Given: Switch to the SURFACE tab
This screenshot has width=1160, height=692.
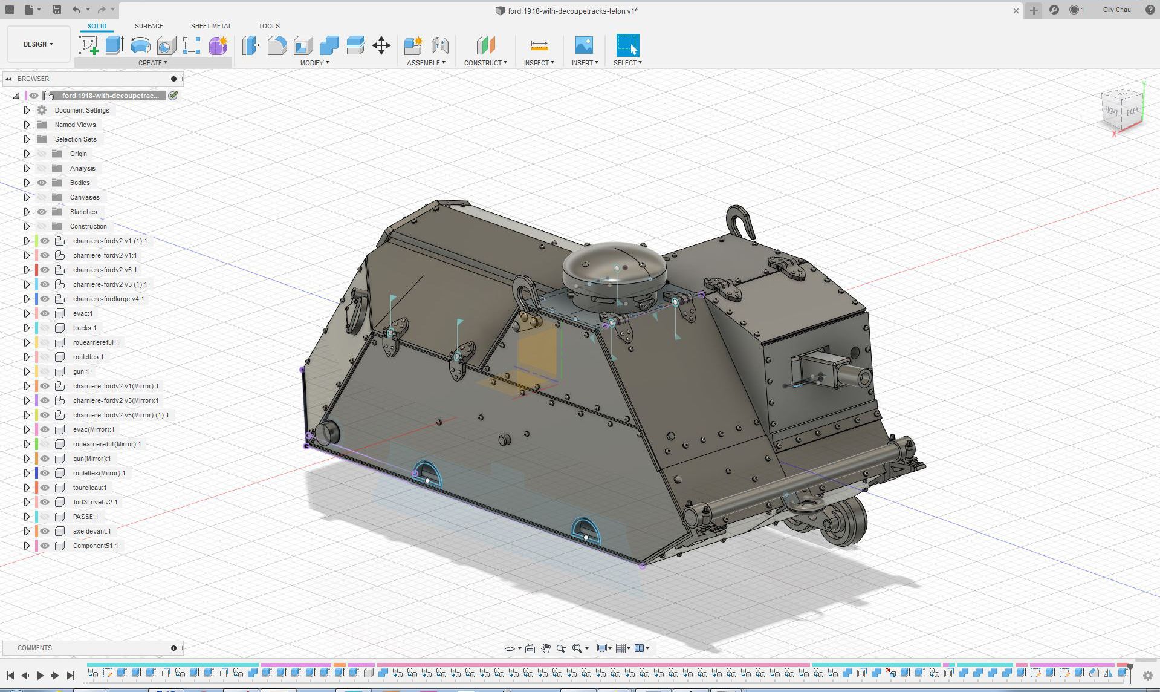Looking at the screenshot, I should [149, 26].
